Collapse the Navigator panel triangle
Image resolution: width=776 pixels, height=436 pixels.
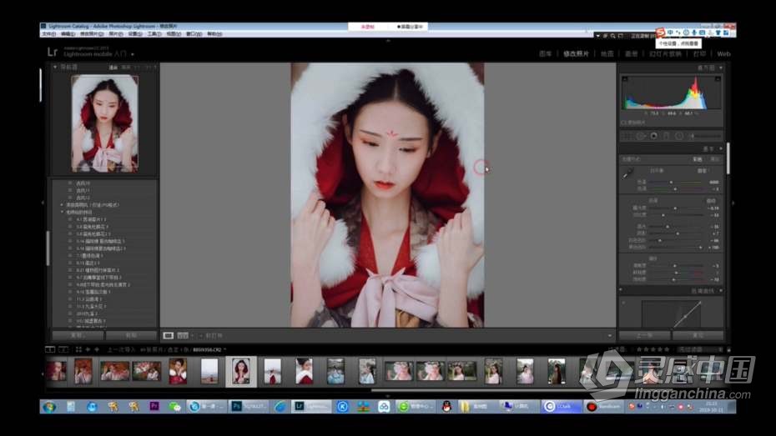(x=55, y=67)
